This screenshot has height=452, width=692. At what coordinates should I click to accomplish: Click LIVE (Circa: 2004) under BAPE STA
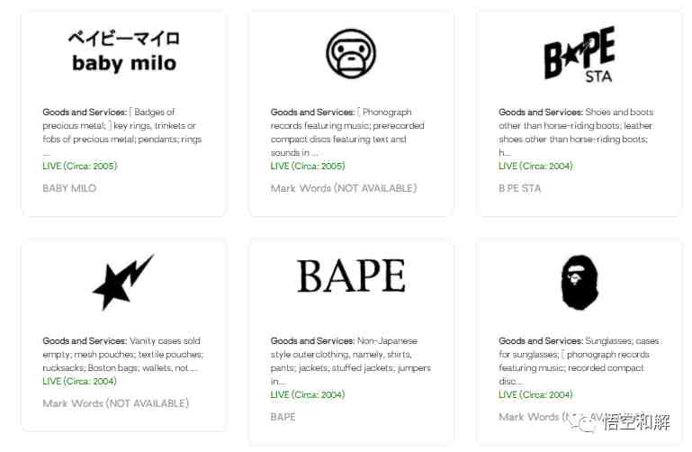pyautogui.click(x=535, y=166)
